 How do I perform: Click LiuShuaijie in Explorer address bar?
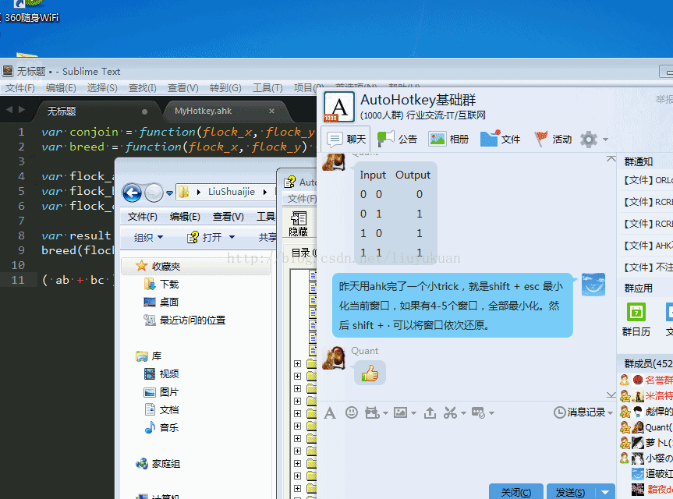coord(232,192)
